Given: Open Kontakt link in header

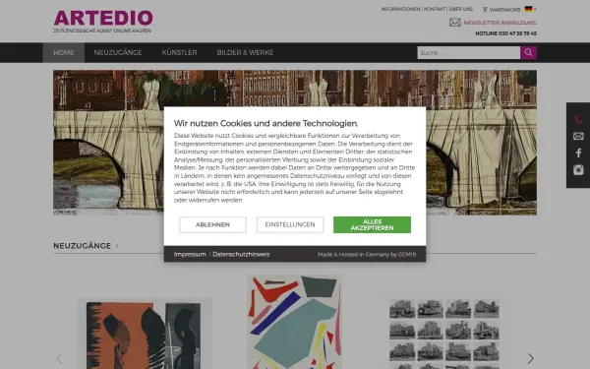Looking at the screenshot, I should click(435, 9).
